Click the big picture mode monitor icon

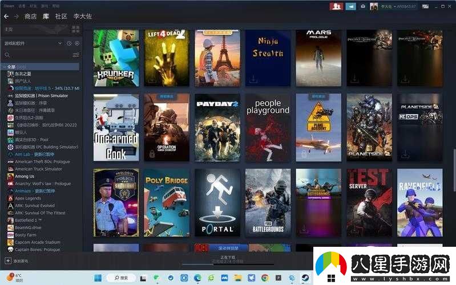pos(425,6)
